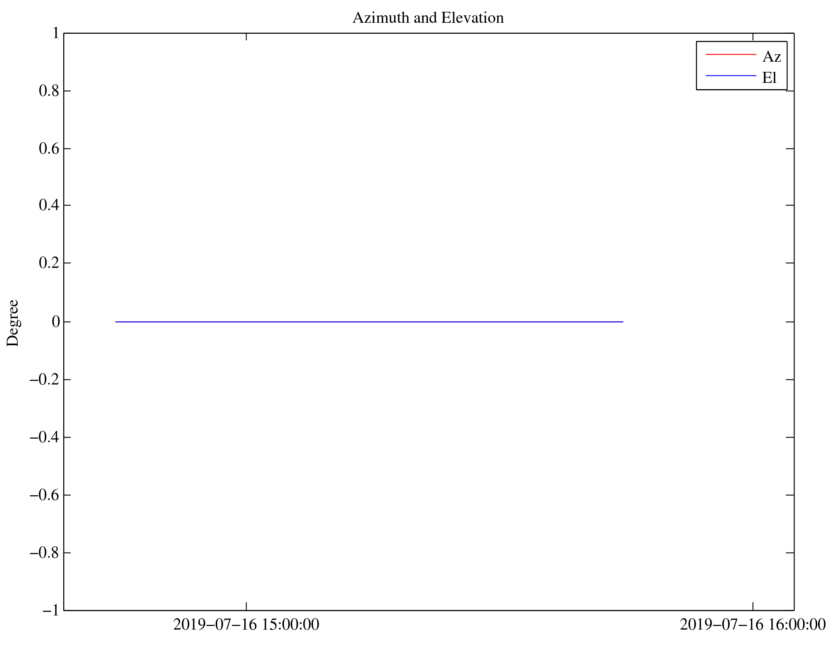The image size is (833, 661).
Task: Click the Degree y-axis label
Action: coord(13,323)
